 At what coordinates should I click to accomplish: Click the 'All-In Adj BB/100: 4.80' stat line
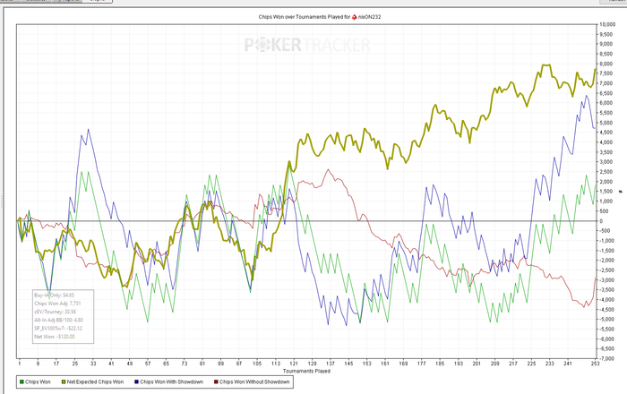click(x=58, y=320)
